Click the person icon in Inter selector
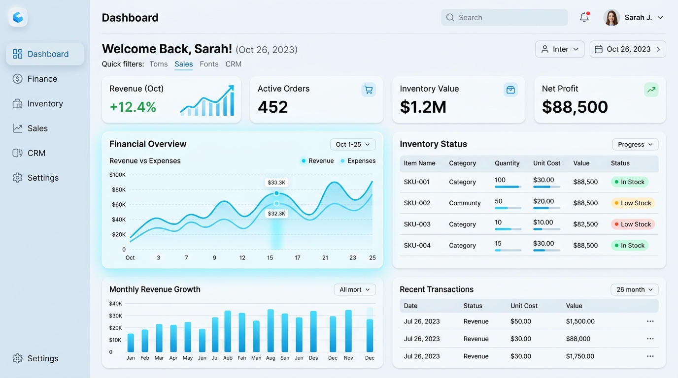Image resolution: width=678 pixels, height=378 pixels. (545, 49)
